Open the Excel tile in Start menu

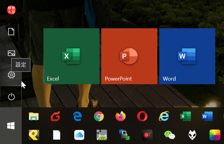click(x=71, y=56)
